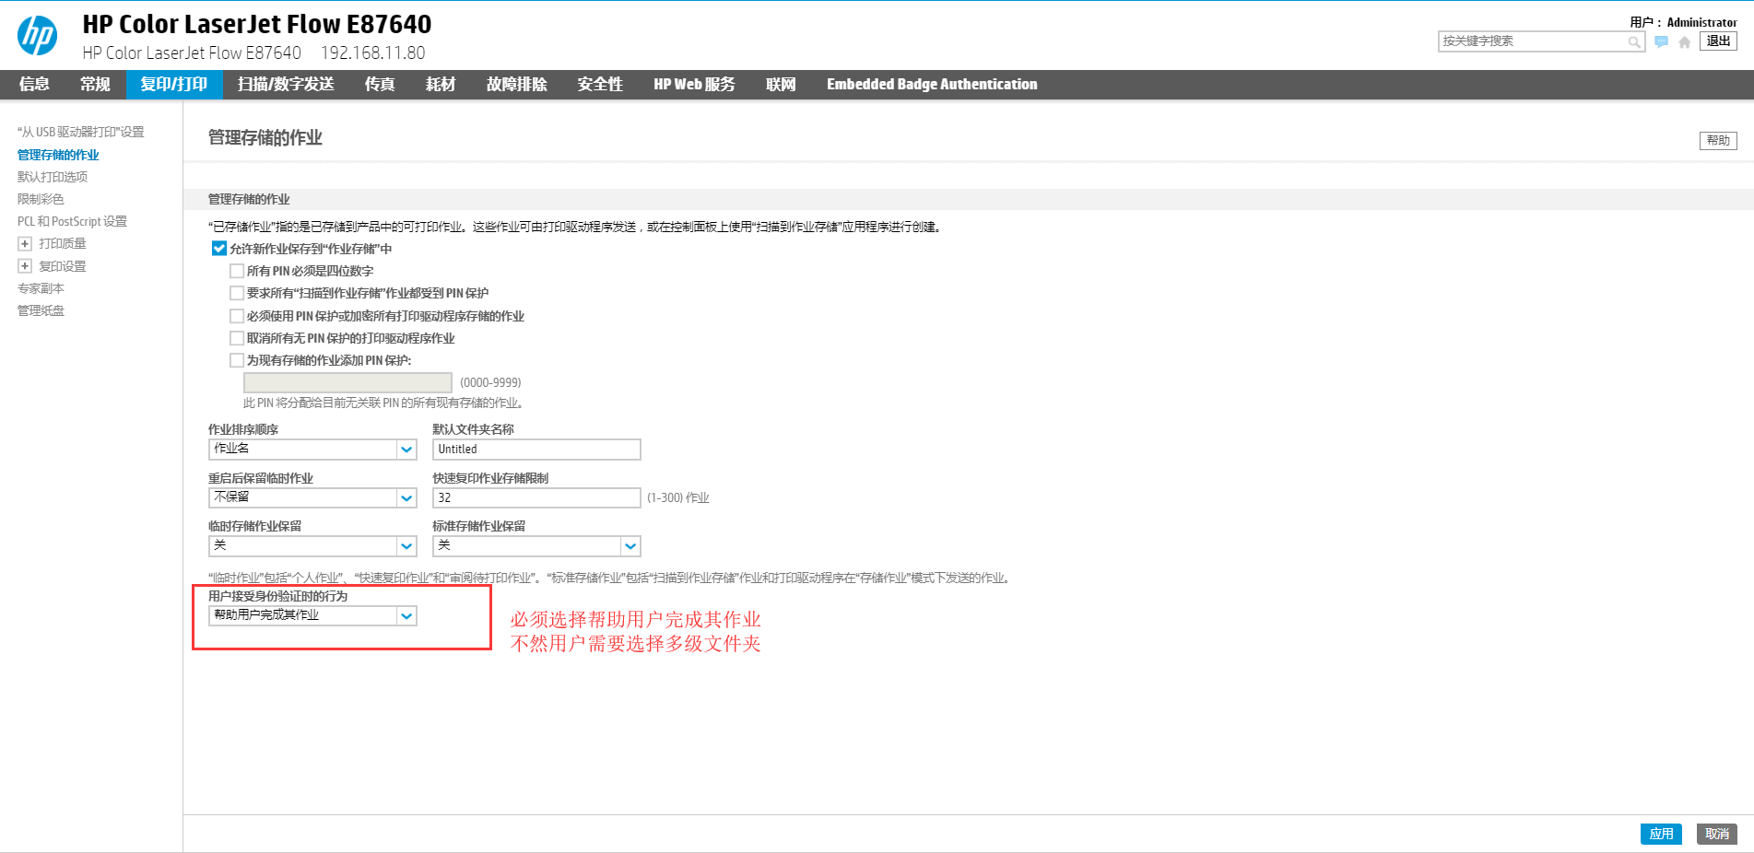Screen dimensions: 1754x853
Task: Switch to the 常规 tab
Action: (95, 84)
